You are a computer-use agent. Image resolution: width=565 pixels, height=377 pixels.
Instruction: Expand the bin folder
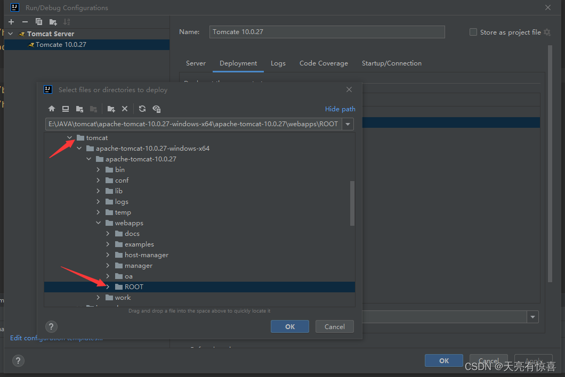click(x=98, y=169)
